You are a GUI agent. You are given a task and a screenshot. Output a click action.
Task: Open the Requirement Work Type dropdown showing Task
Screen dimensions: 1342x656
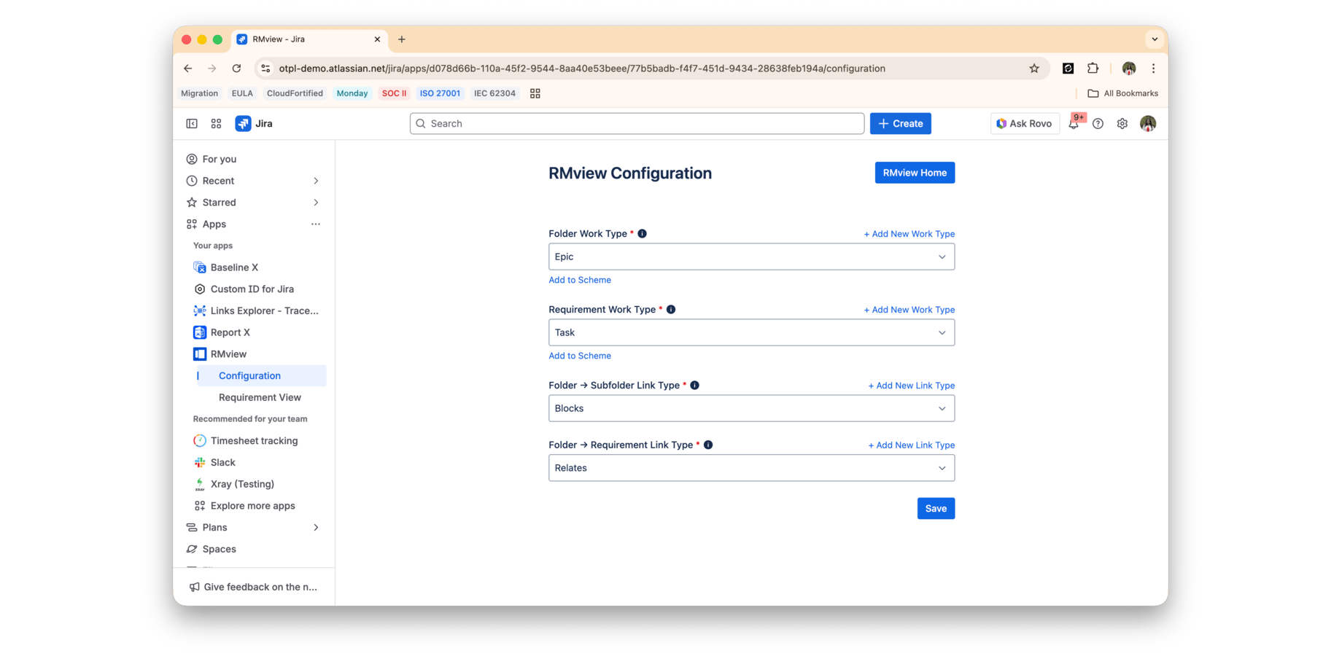[751, 332]
